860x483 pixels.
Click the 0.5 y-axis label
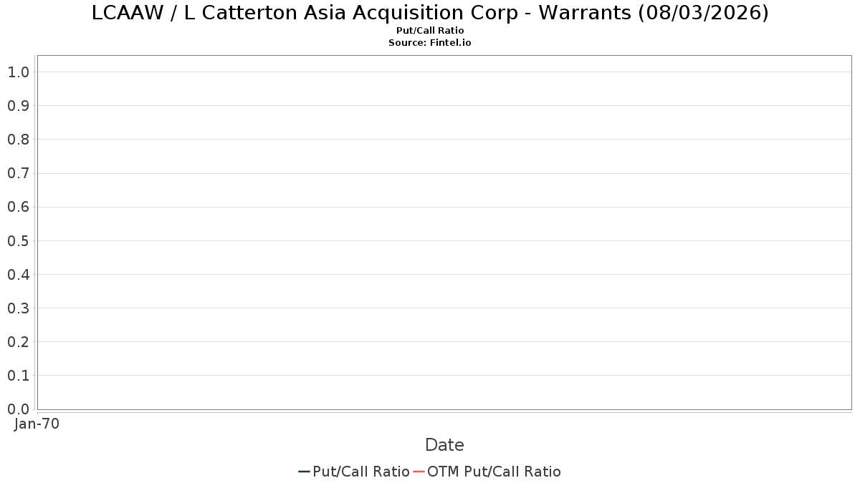[x=18, y=240]
